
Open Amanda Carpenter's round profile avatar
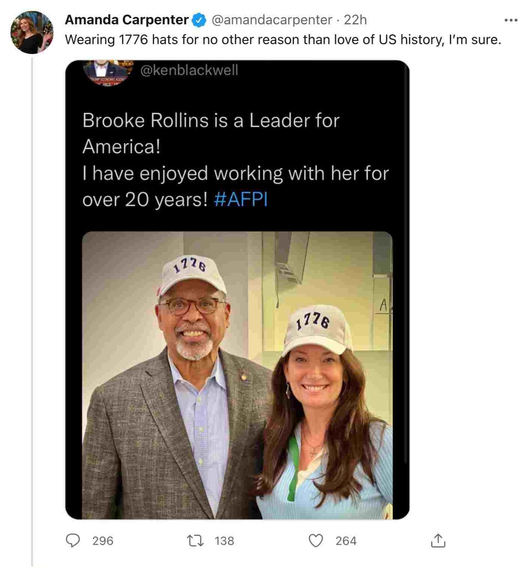click(32, 32)
